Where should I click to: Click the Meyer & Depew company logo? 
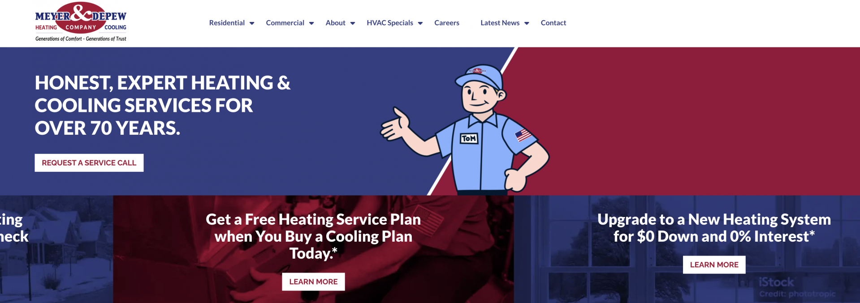coord(81,22)
